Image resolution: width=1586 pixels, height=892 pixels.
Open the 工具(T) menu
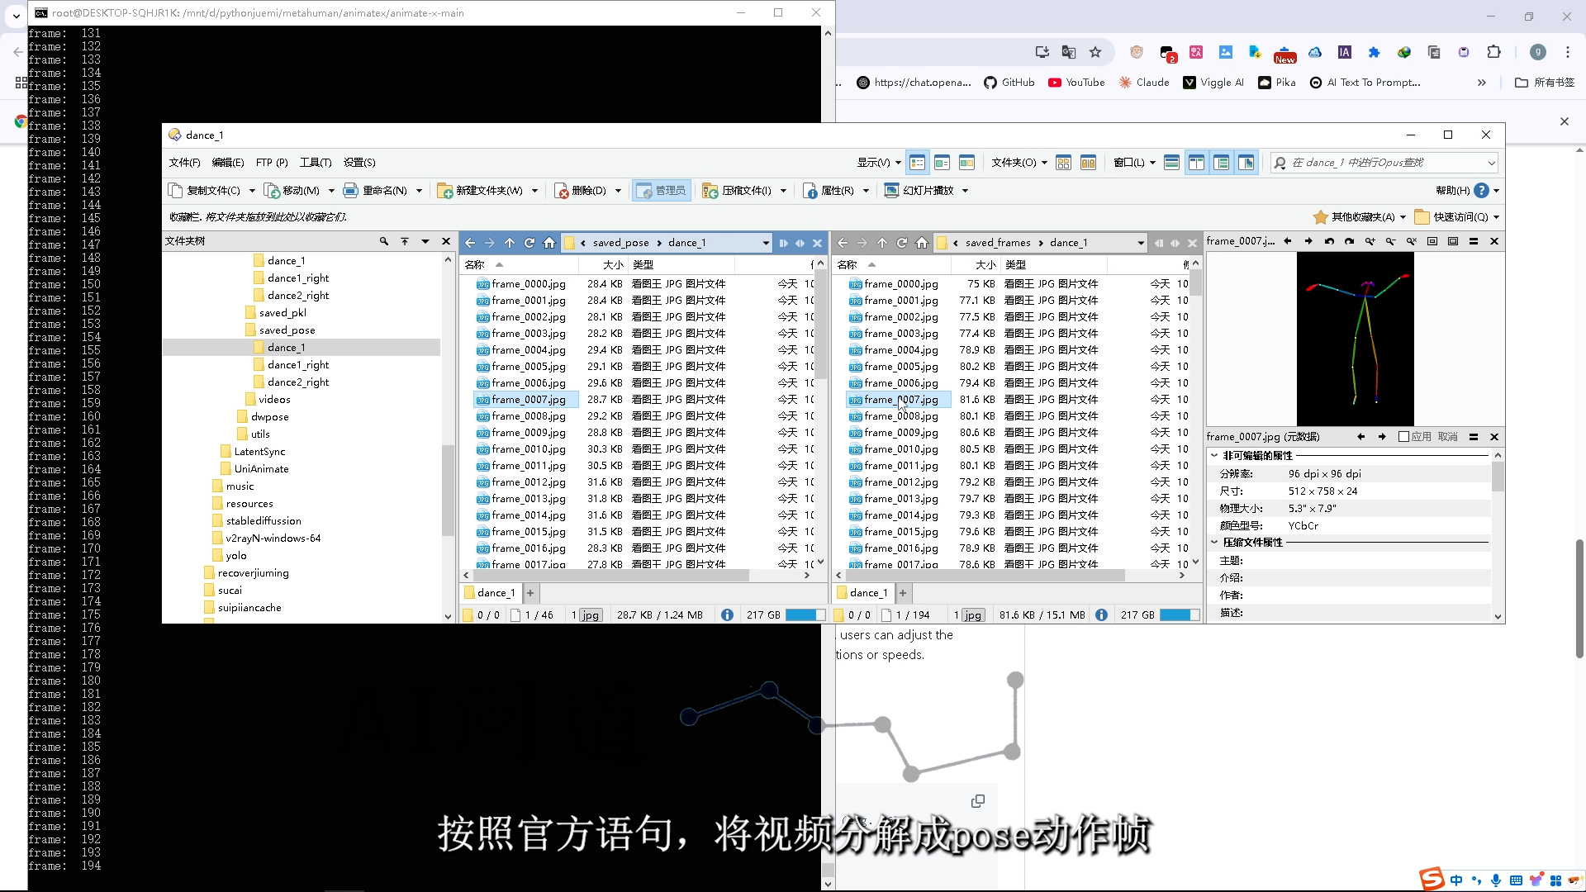click(x=316, y=163)
